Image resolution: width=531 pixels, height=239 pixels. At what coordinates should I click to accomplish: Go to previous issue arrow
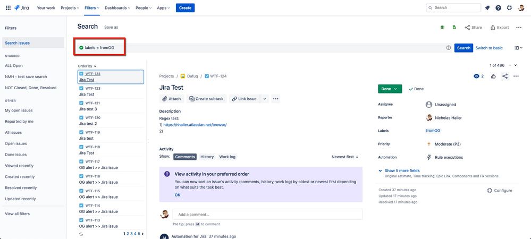pos(510,65)
